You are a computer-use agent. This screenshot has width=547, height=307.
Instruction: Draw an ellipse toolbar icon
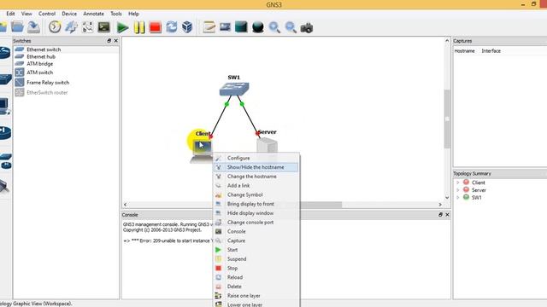coord(257,27)
